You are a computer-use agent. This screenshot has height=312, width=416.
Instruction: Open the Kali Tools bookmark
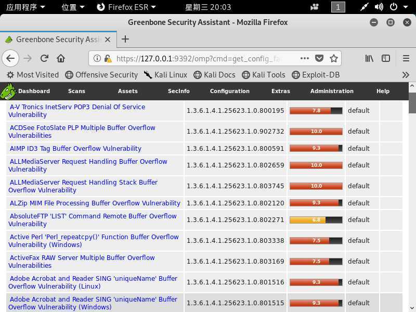tap(264, 75)
